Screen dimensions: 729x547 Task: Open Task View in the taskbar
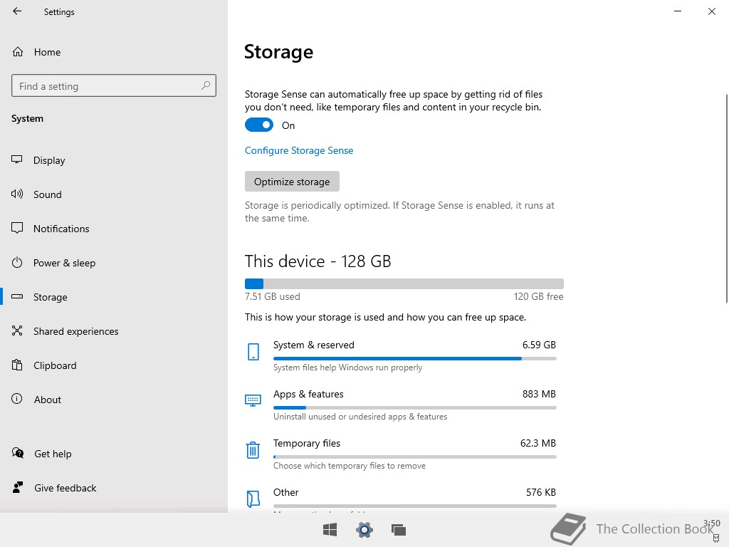pyautogui.click(x=399, y=530)
